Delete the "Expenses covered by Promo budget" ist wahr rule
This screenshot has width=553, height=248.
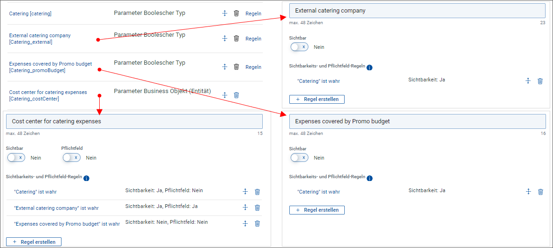[x=257, y=223]
